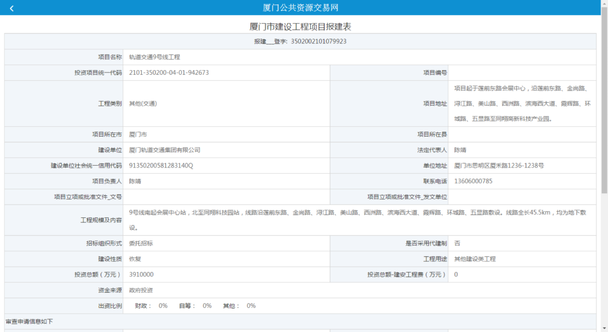Click the credit code 91350200581283140Q
Viewport: 608px width, 332px height.
[x=161, y=166]
